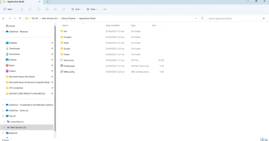Click the Copy icon in toolbar
Image resolution: width=269 pixels, height=141 pixels.
(x=30, y=9)
